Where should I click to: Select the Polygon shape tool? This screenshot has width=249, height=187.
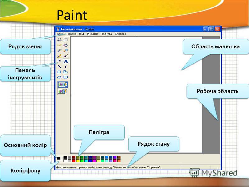coord(66,72)
